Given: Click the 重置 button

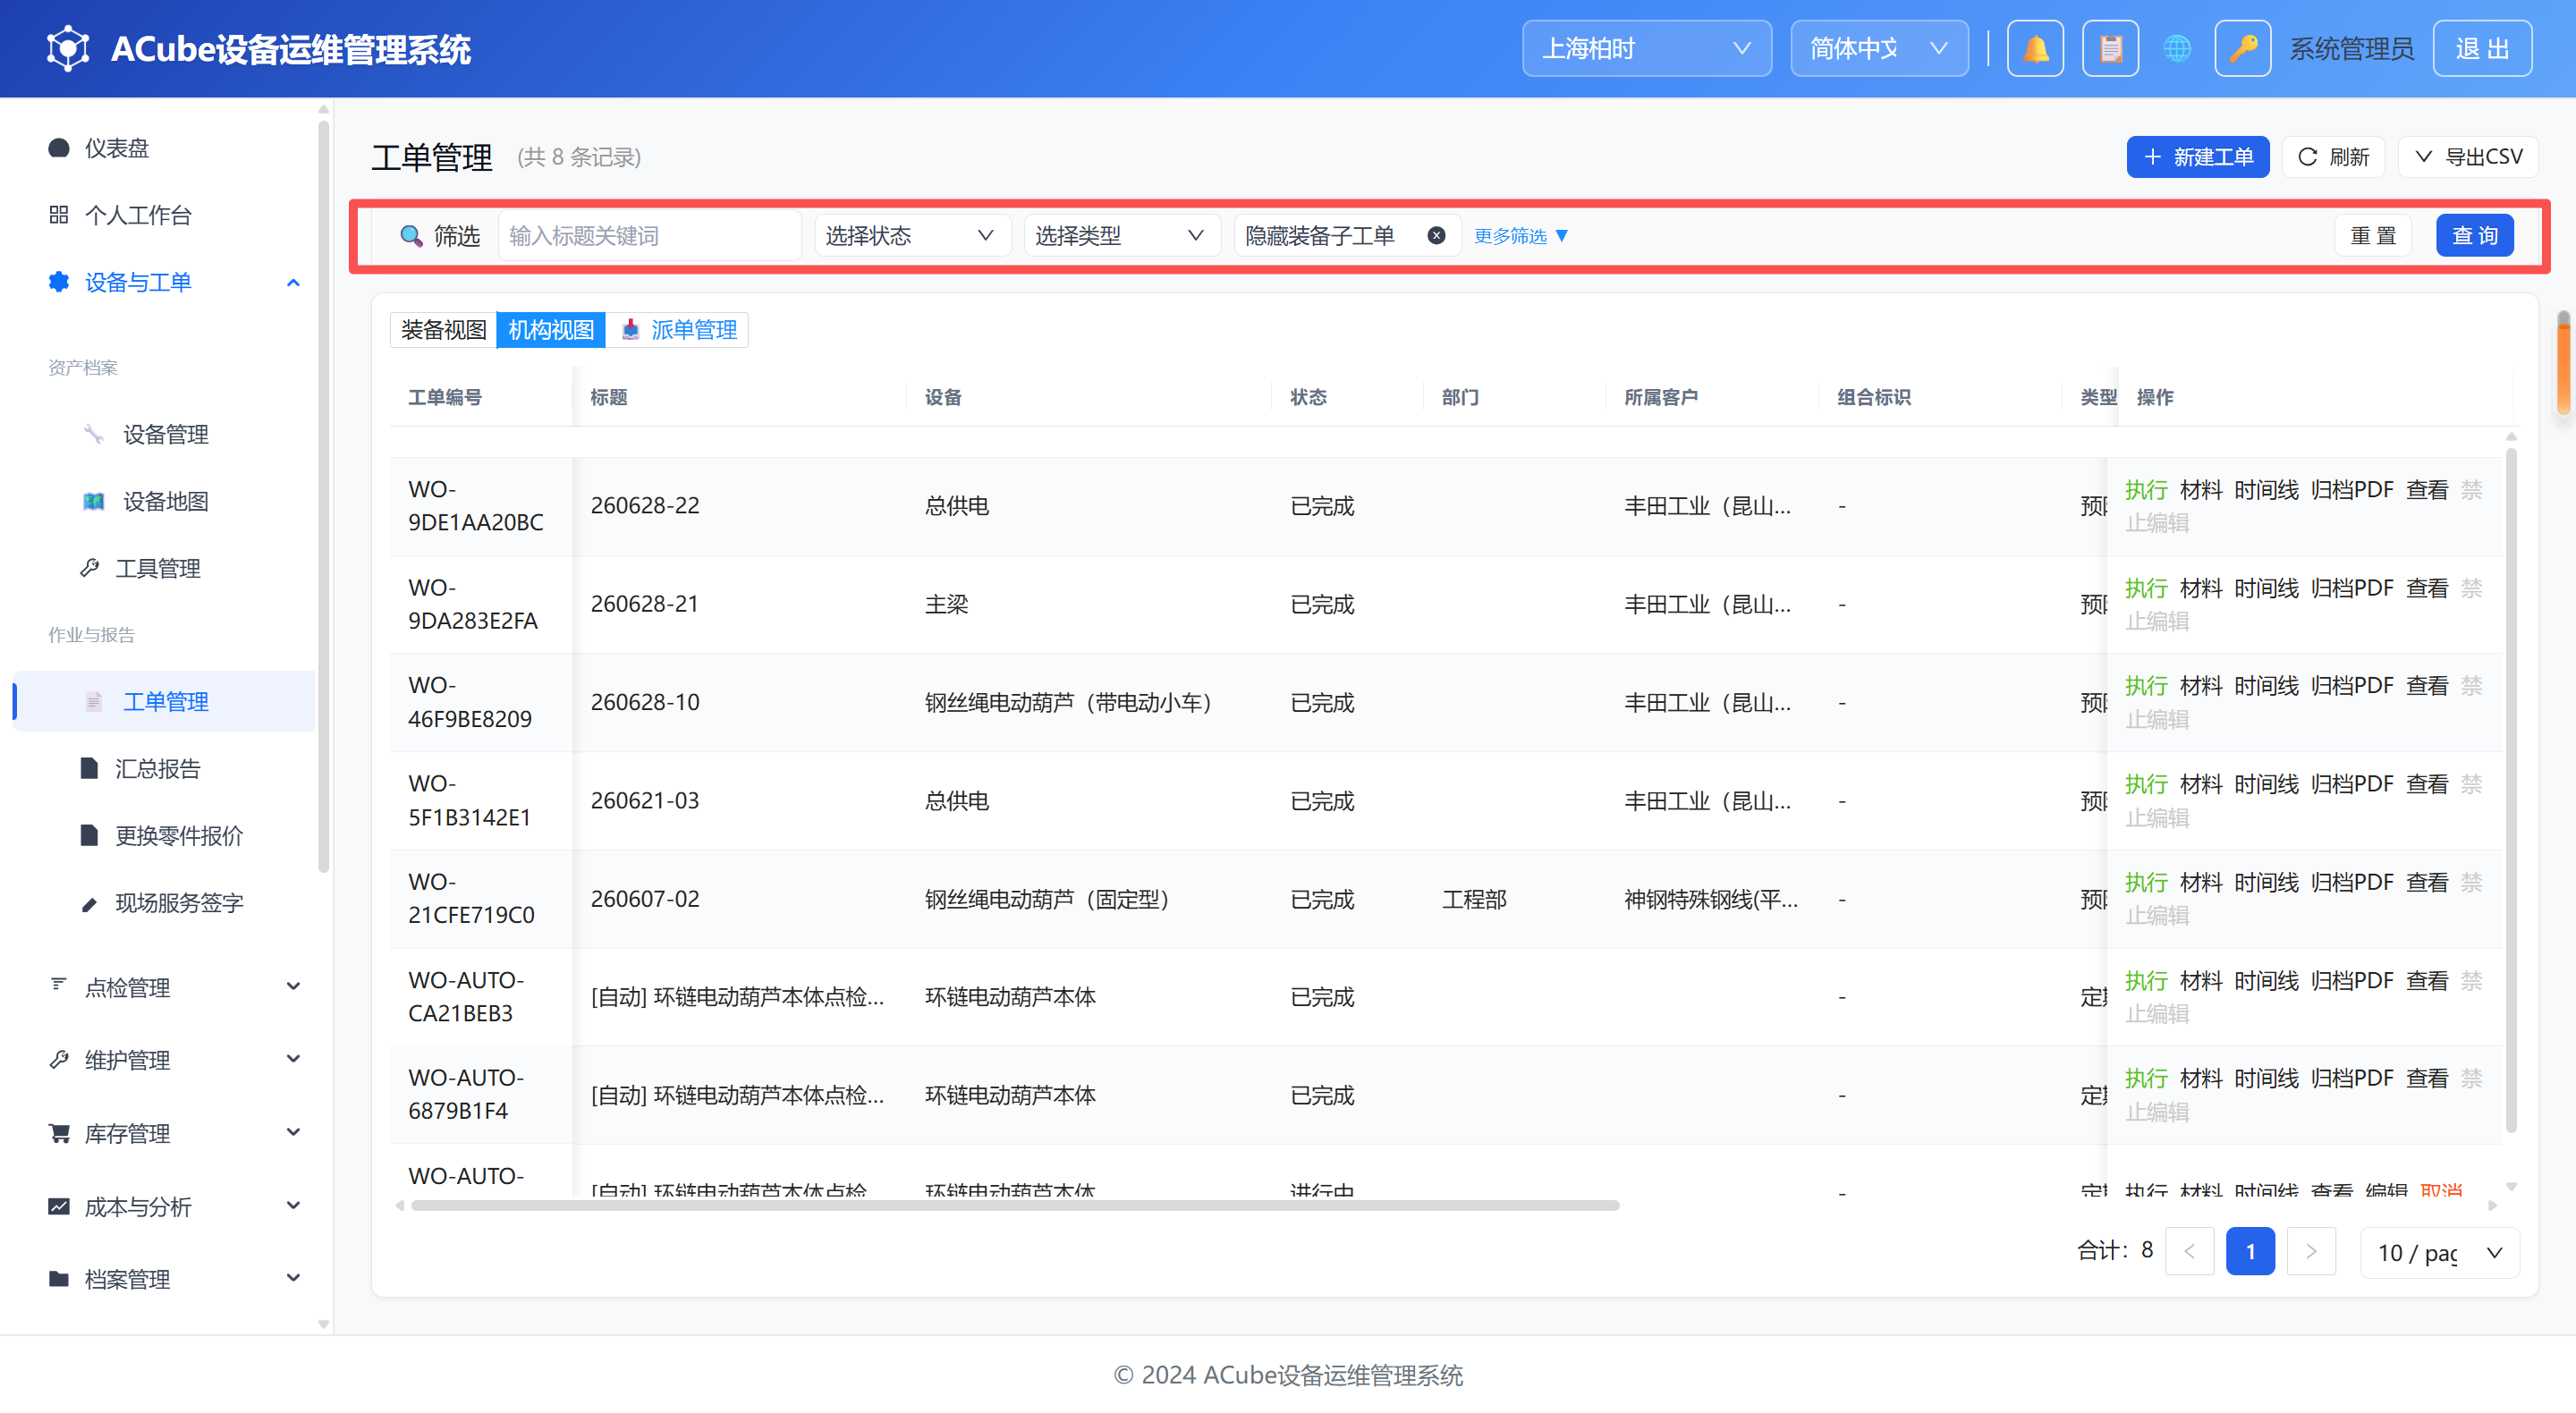Looking at the screenshot, I should tap(2372, 236).
